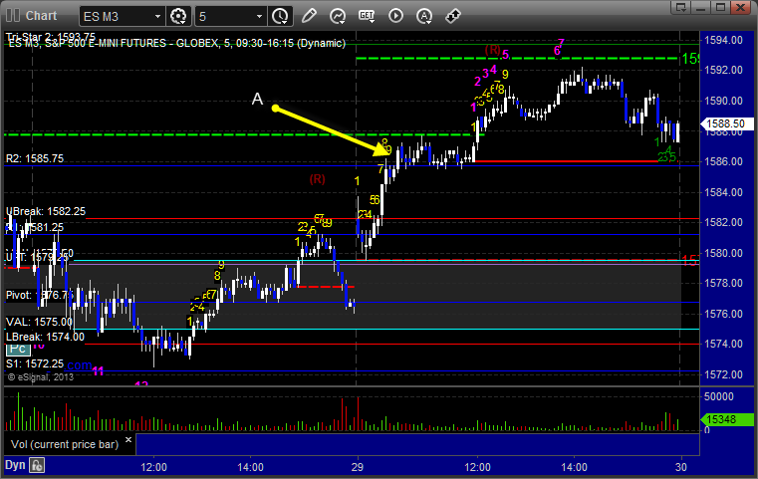Viewport: 758px width, 479px height.
Task: Click the Dyn time template label
Action: [15, 465]
